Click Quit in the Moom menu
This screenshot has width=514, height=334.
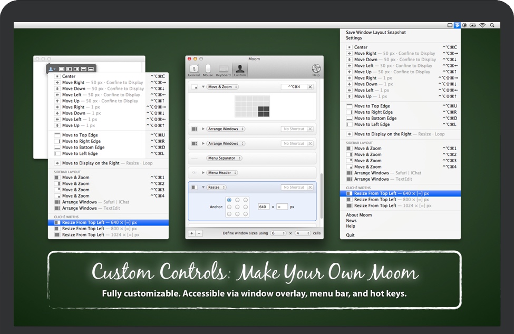click(x=350, y=235)
